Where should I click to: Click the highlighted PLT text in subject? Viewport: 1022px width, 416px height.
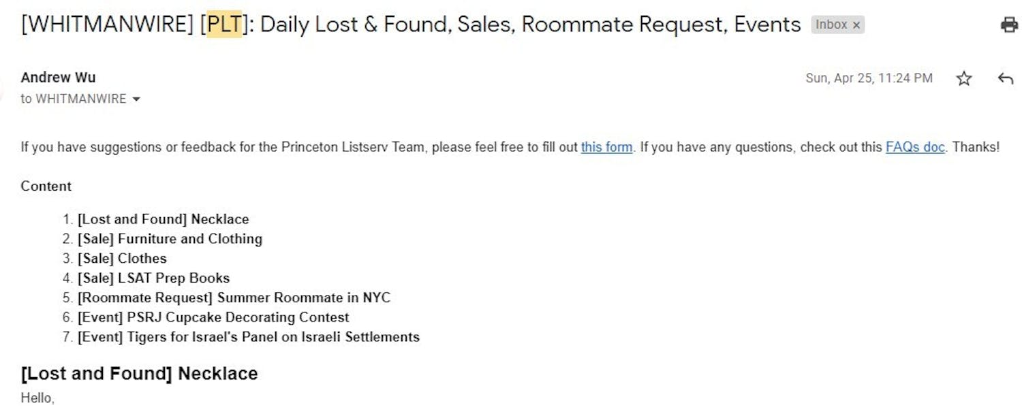click(224, 25)
